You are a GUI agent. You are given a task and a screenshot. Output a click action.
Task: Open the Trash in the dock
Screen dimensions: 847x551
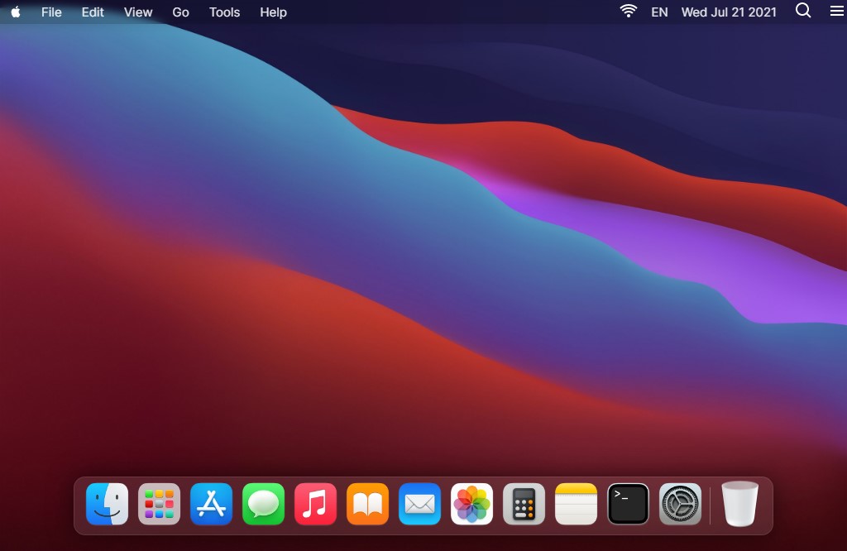tap(740, 504)
